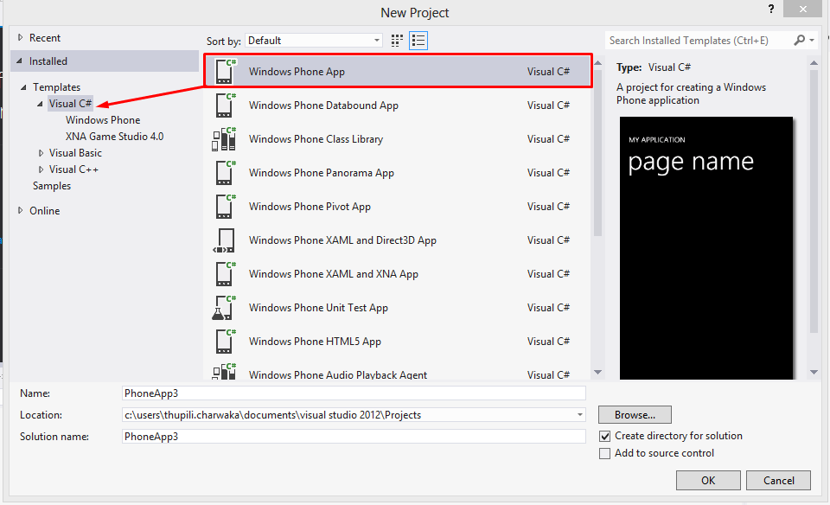The height and width of the screenshot is (505, 830).
Task: Select the Samples tree item
Action: pyautogui.click(x=52, y=186)
